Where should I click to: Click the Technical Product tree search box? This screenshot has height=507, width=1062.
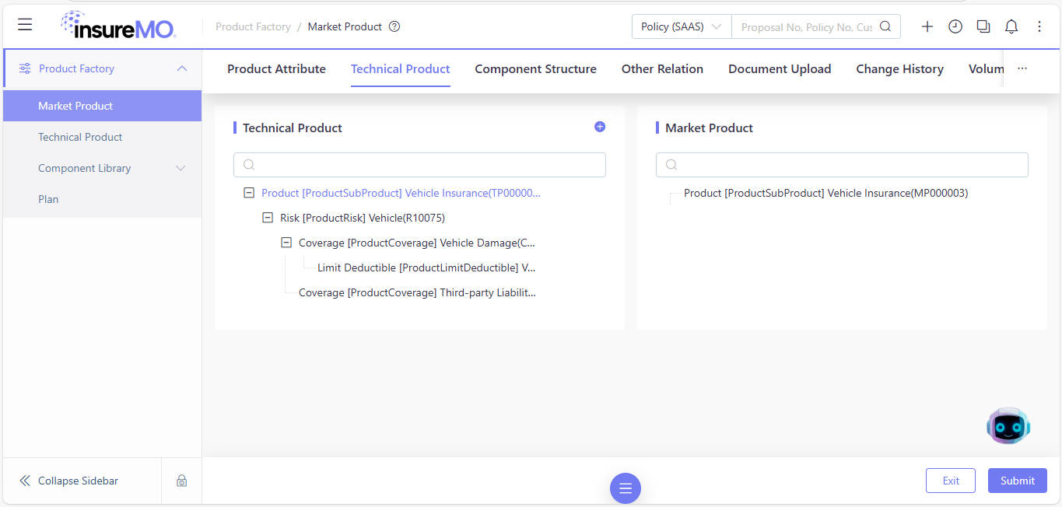[x=419, y=164]
